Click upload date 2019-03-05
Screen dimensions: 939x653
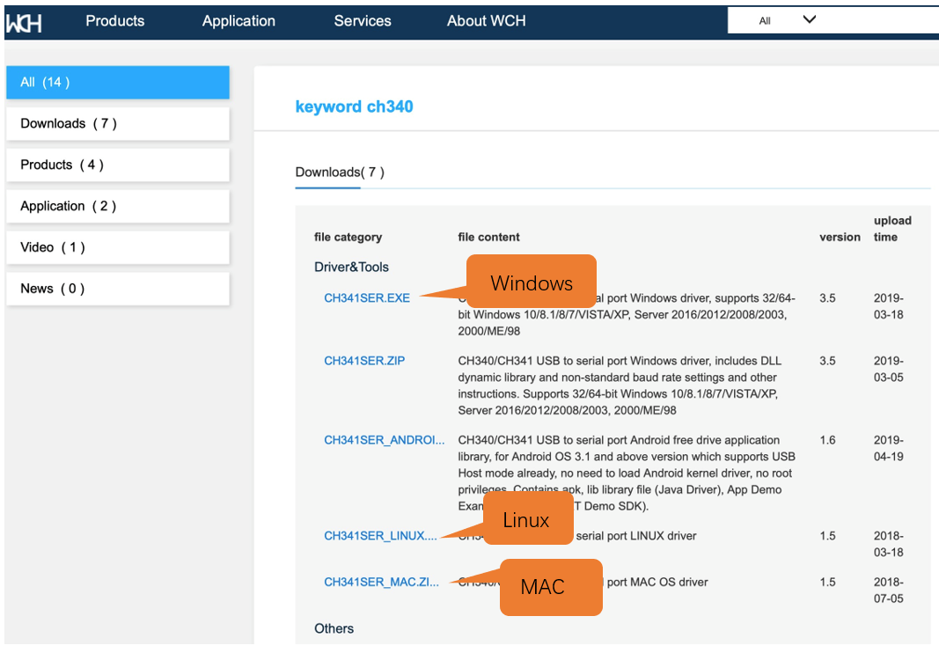pos(888,369)
